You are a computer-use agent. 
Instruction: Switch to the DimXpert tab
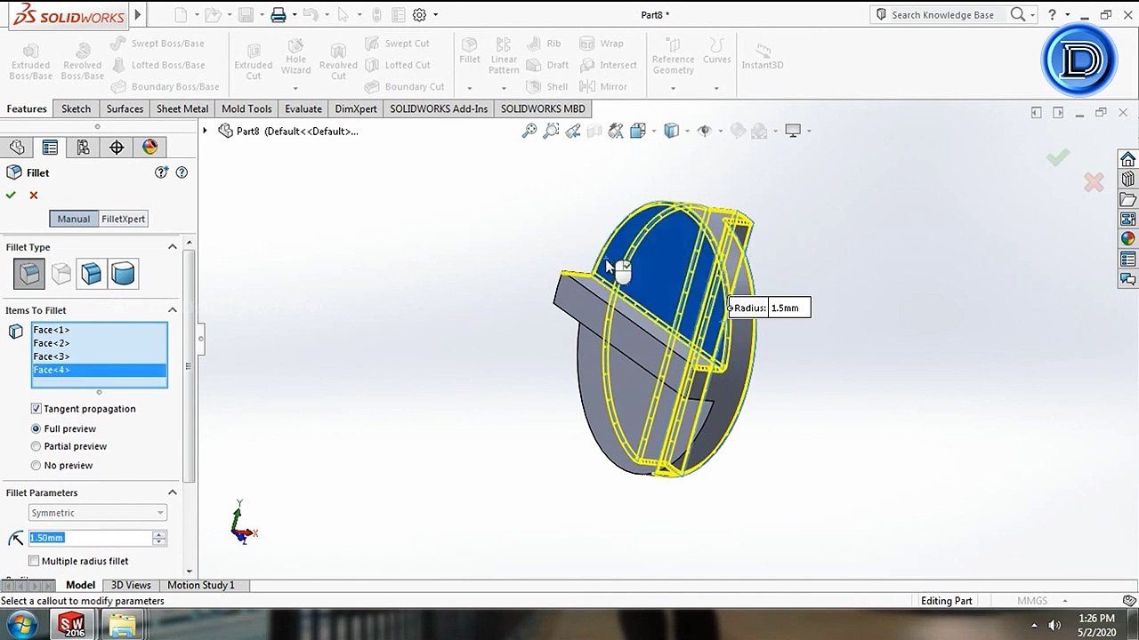[356, 108]
